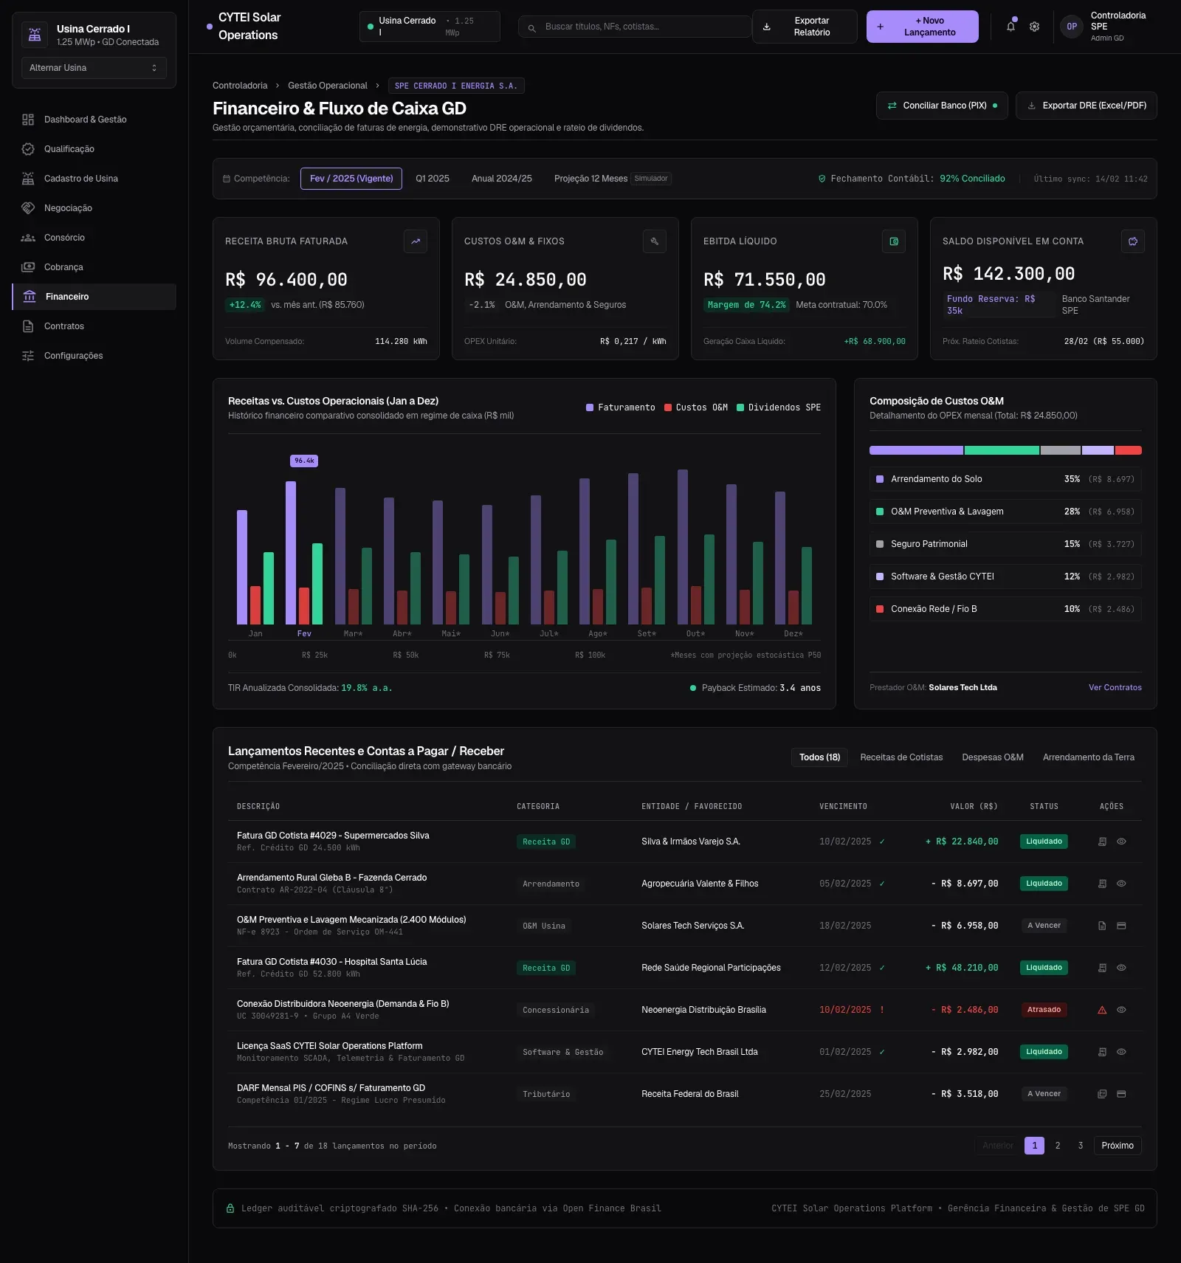View details eye for Neoenergia connection row
The height and width of the screenshot is (1263, 1181).
(x=1121, y=1010)
